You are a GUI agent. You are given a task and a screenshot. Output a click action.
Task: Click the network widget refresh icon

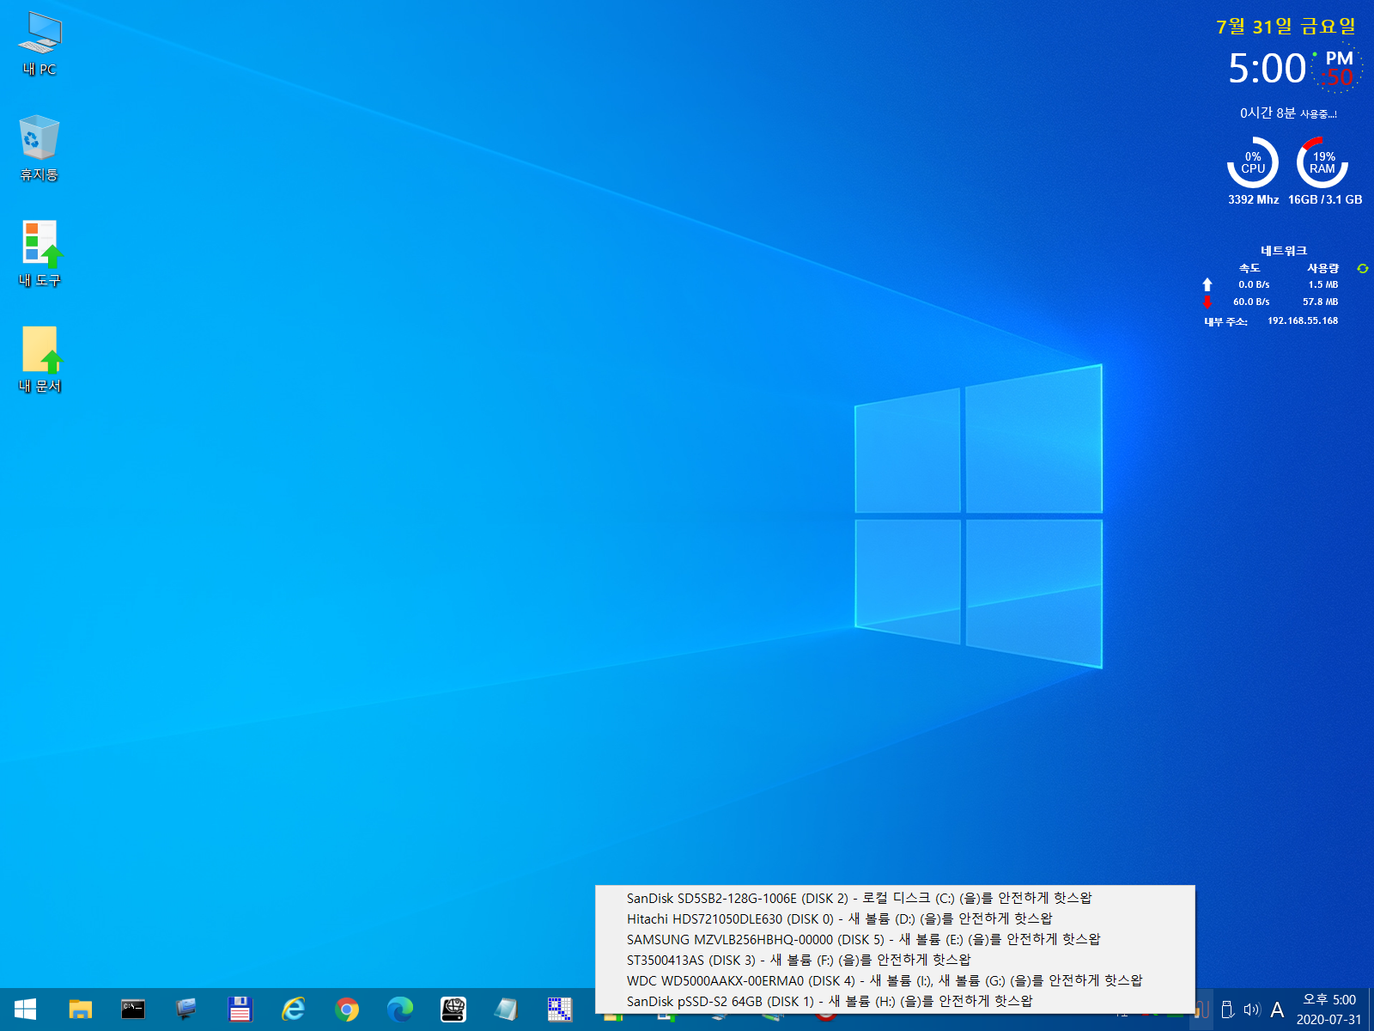point(1362,269)
